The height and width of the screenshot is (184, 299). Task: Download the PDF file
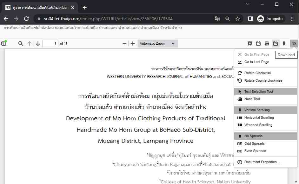[x=276, y=43]
